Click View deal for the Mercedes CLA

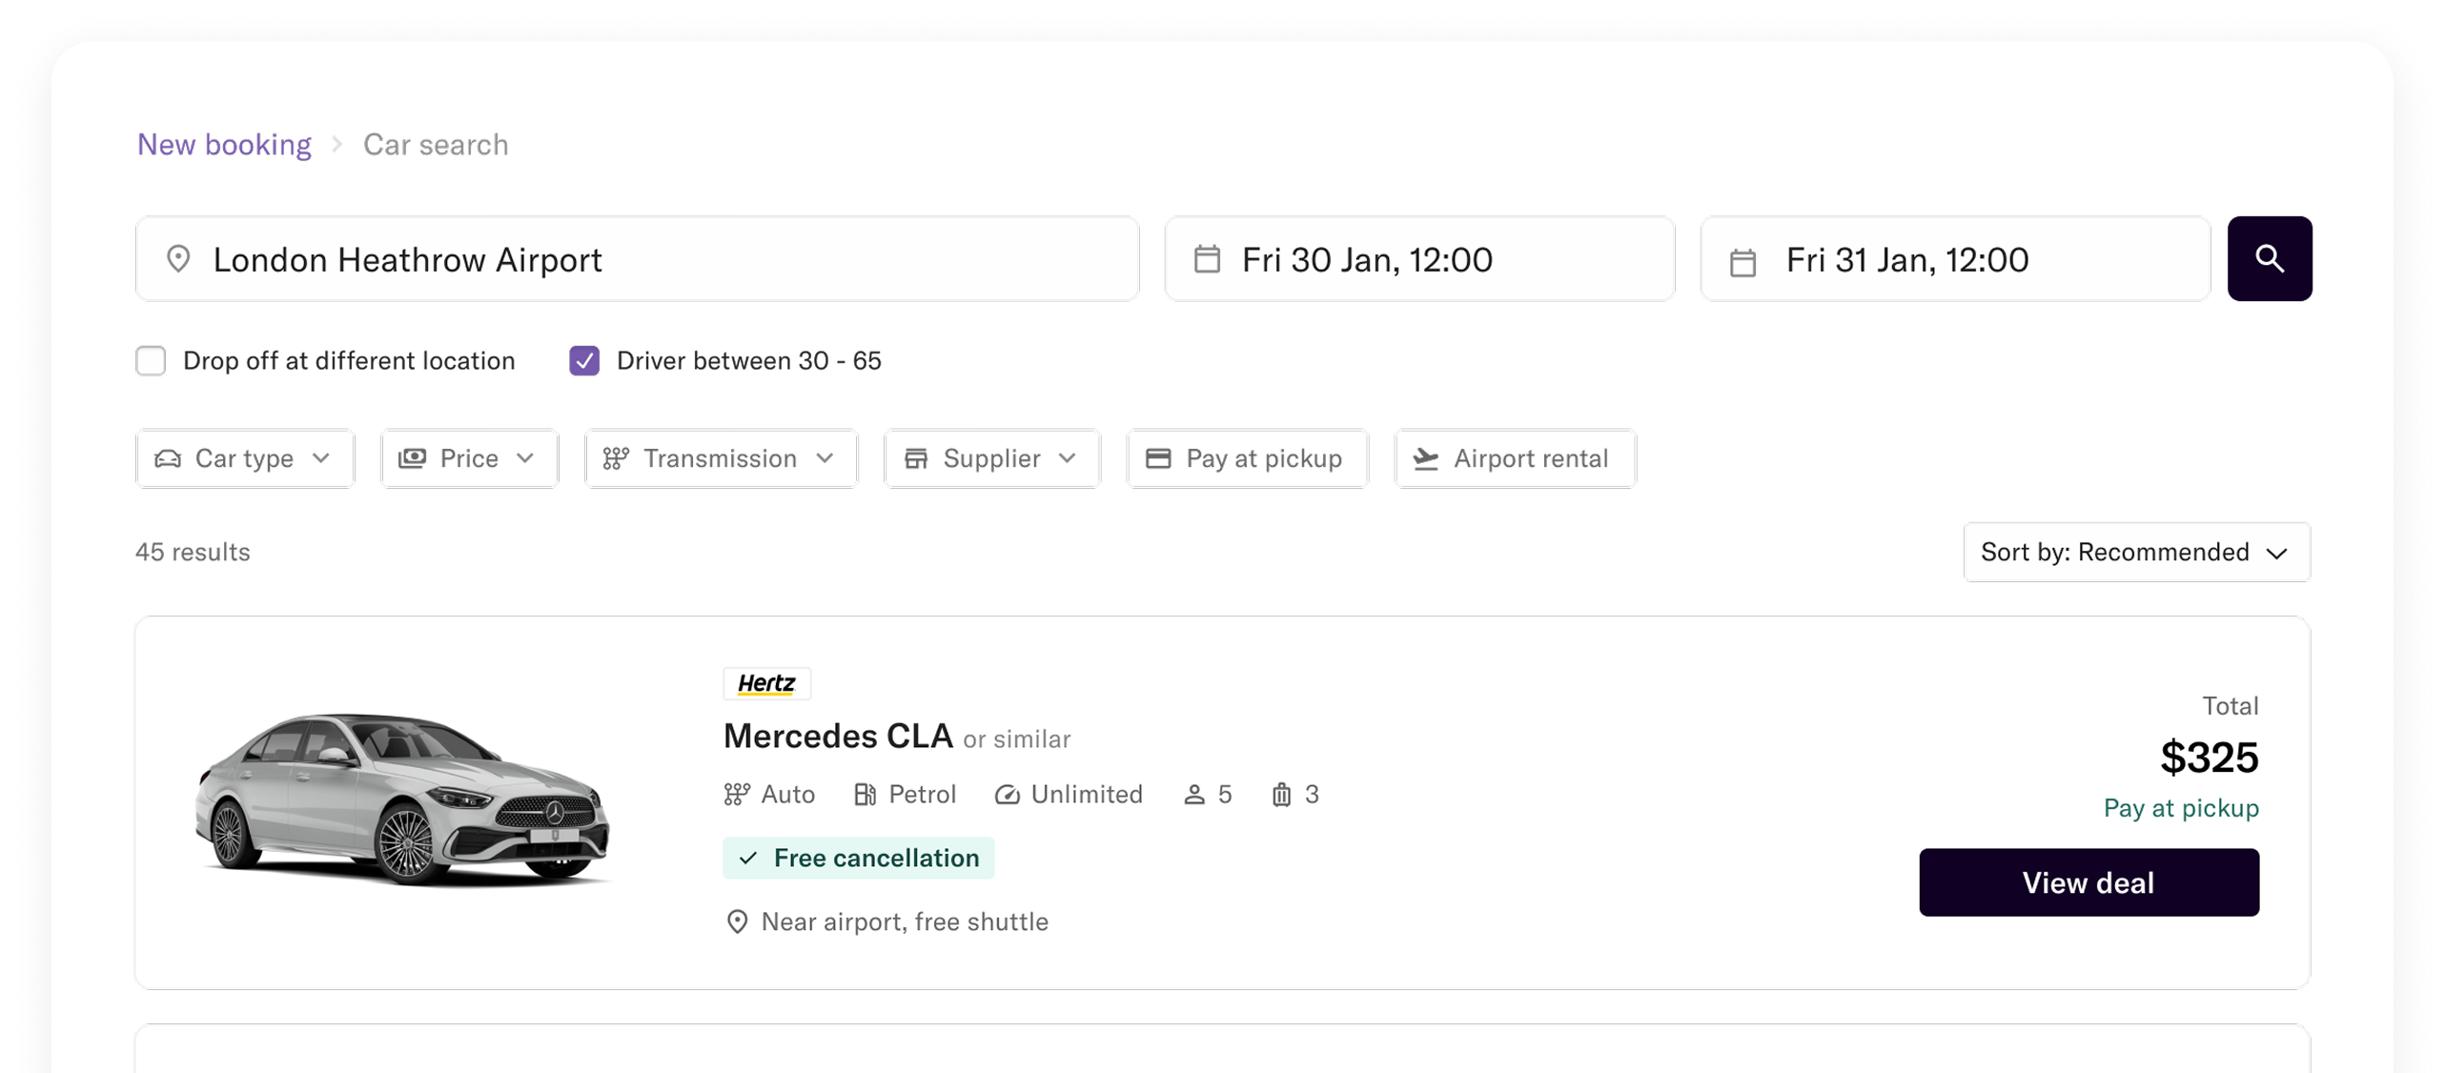(2088, 881)
